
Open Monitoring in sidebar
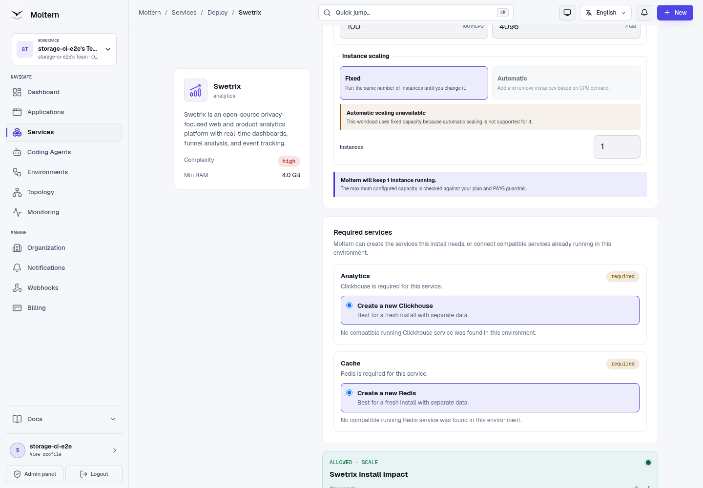(x=64, y=212)
